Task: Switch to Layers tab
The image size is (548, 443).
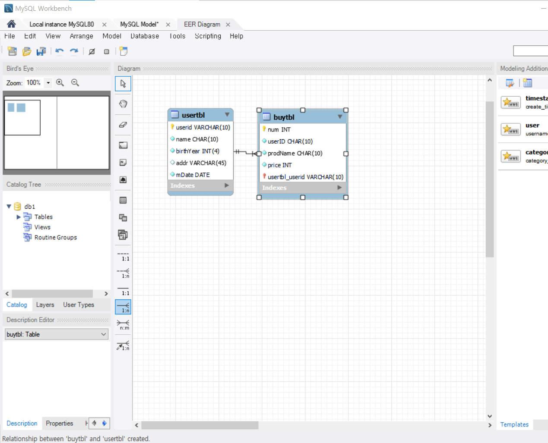Action: pos(45,305)
